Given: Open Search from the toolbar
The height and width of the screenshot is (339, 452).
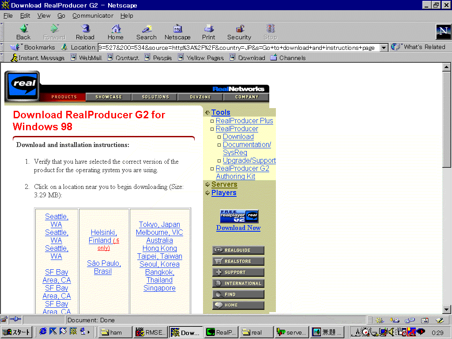Looking at the screenshot, I should pos(147,32).
